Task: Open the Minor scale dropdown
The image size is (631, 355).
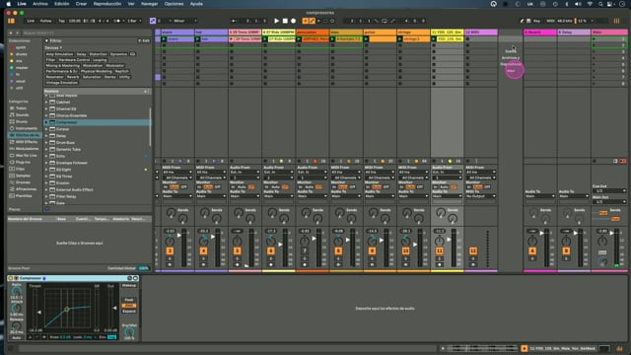Action: tap(185, 21)
